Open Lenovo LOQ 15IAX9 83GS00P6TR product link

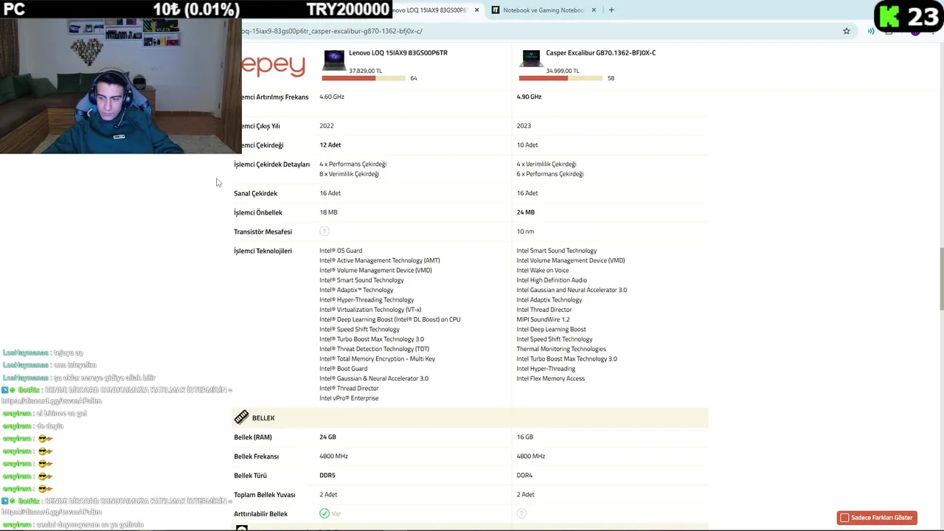click(x=398, y=53)
